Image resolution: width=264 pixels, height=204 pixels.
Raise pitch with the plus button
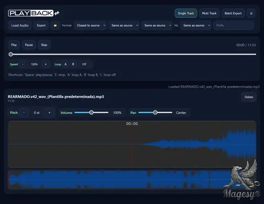click(49, 113)
